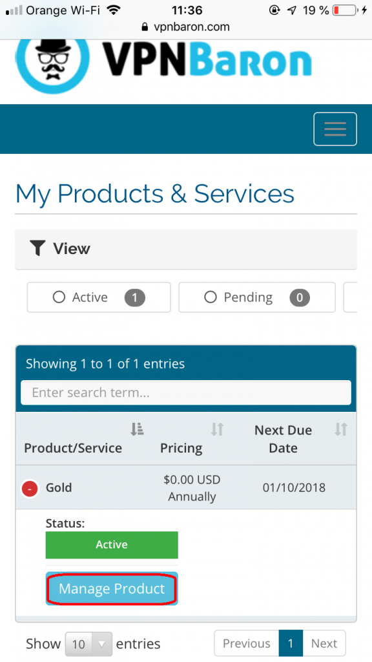The width and height of the screenshot is (372, 662).
Task: Click the Manage Product button
Action: (112, 588)
